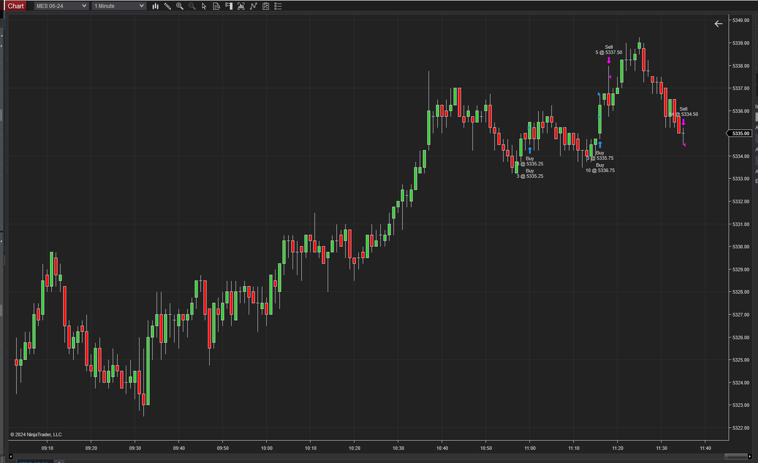The width and height of the screenshot is (758, 463).
Task: Open the strategies icon
Action: click(x=253, y=6)
